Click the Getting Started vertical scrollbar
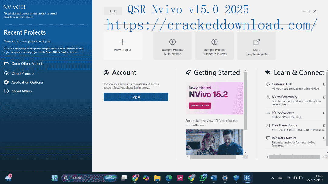Screen dimensions: 328x184 246,101
